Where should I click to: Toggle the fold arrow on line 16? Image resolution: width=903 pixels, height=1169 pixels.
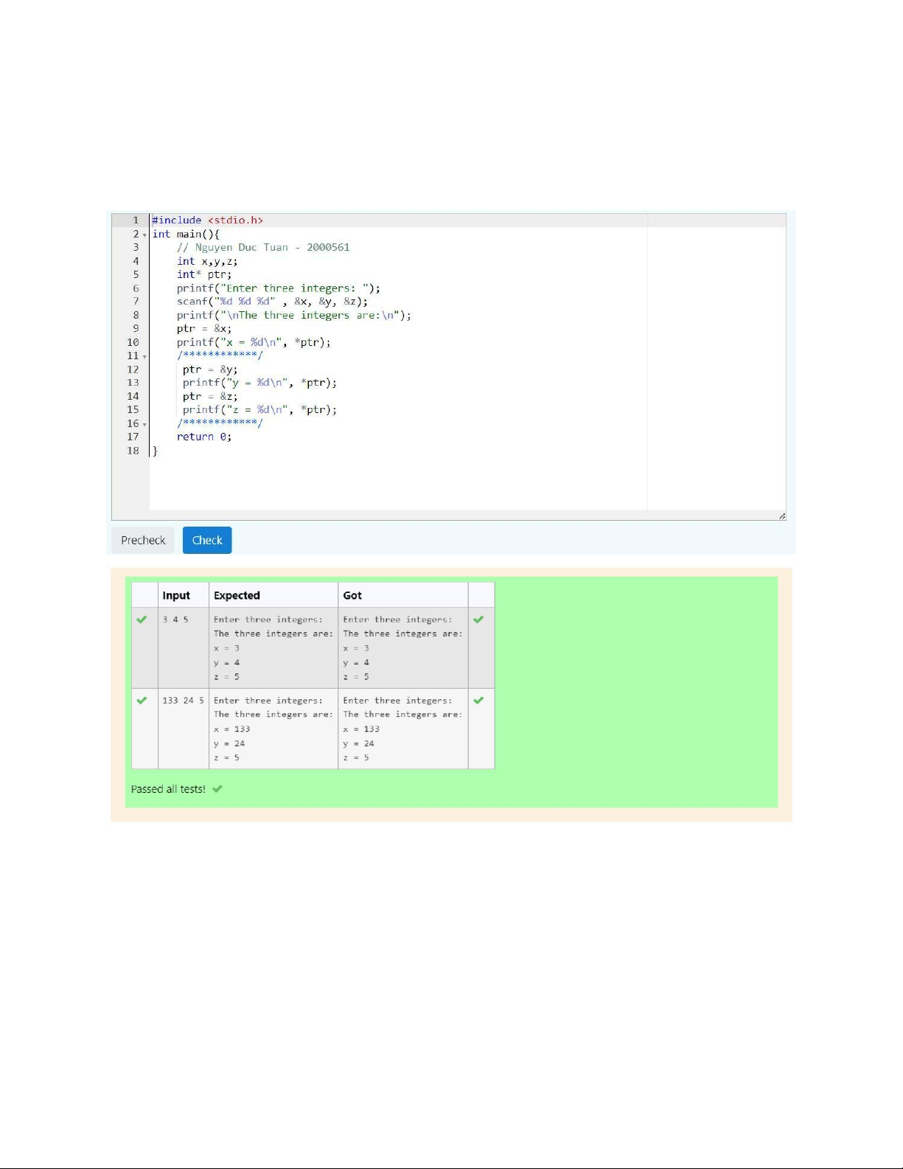pos(144,424)
